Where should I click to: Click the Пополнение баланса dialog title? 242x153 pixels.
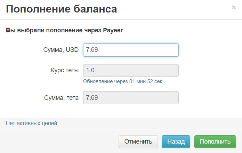(62, 9)
